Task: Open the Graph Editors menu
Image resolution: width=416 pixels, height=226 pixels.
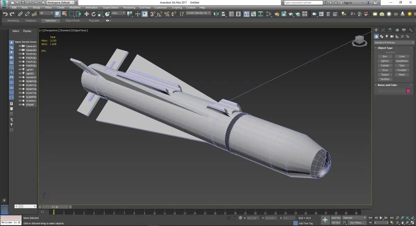Action: point(111,7)
